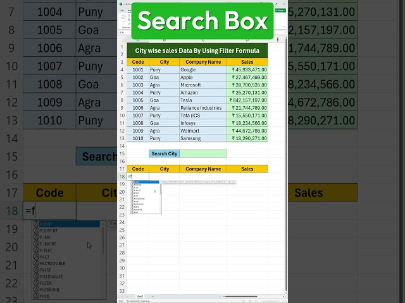Click the Microsoft company cell
Screen dimensions: 405x303
click(x=203, y=85)
